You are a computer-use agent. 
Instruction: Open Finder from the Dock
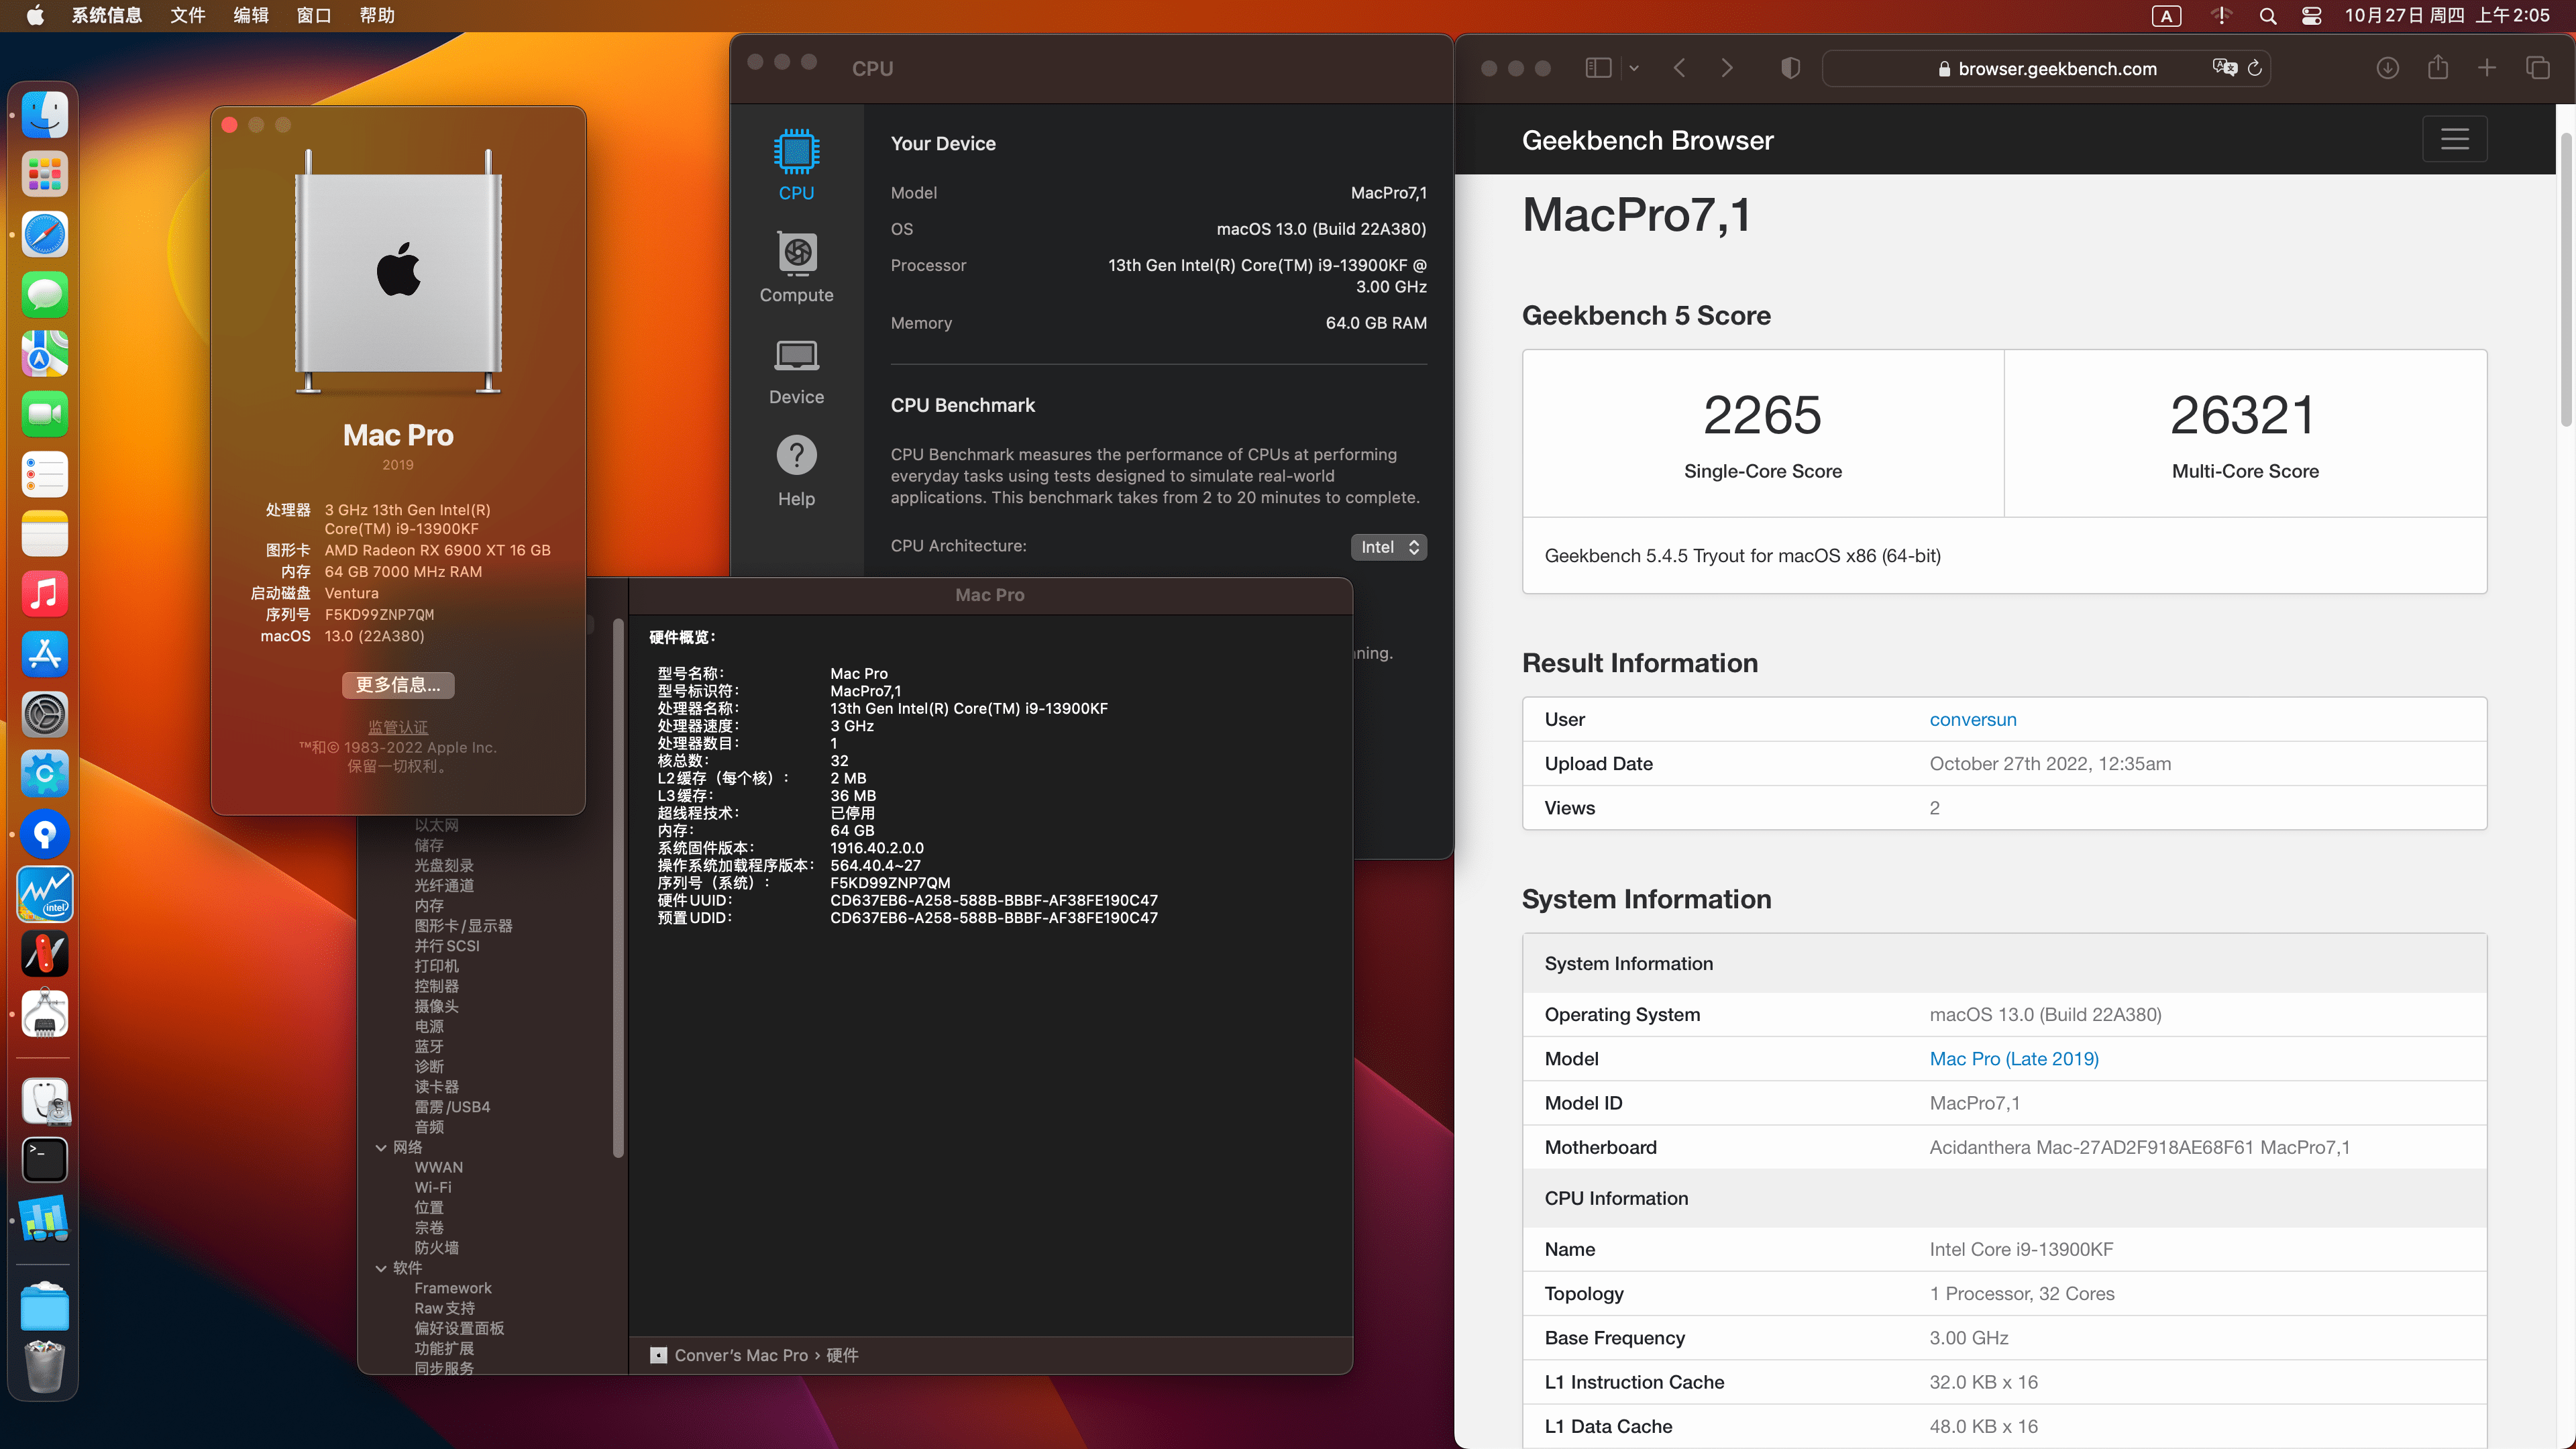click(x=45, y=115)
